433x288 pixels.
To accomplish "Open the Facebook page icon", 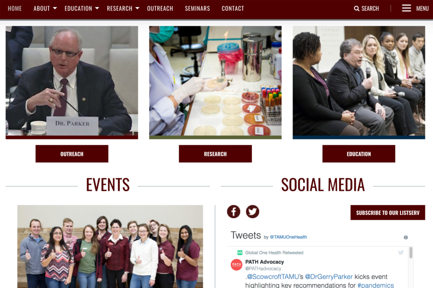I will point(233,211).
